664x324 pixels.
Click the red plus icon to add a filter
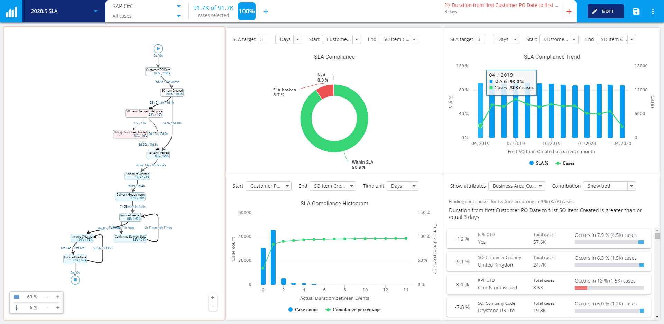pyautogui.click(x=569, y=11)
